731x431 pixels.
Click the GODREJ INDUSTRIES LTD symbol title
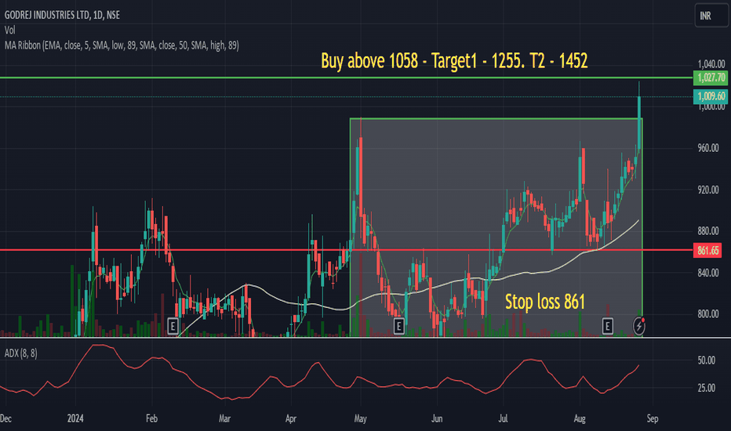pyautogui.click(x=62, y=15)
